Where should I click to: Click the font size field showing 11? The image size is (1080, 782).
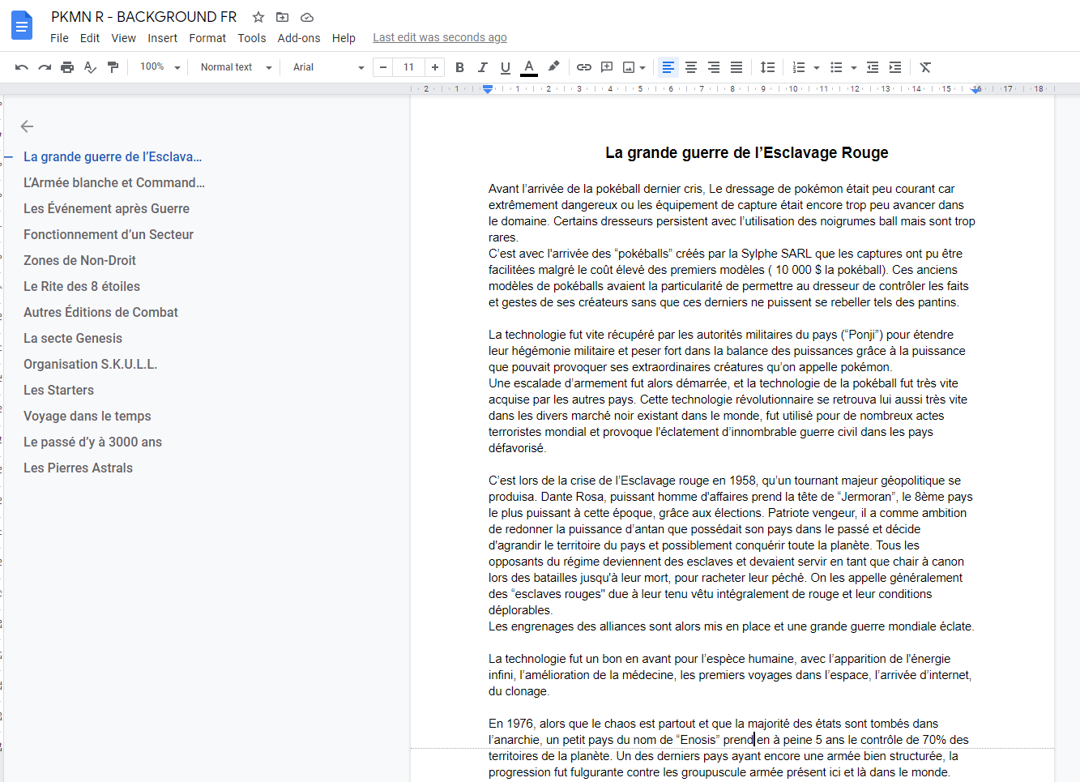(409, 67)
